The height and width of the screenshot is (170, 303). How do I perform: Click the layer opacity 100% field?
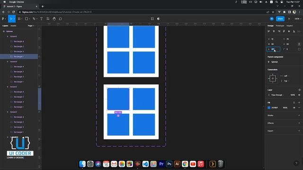(293, 95)
